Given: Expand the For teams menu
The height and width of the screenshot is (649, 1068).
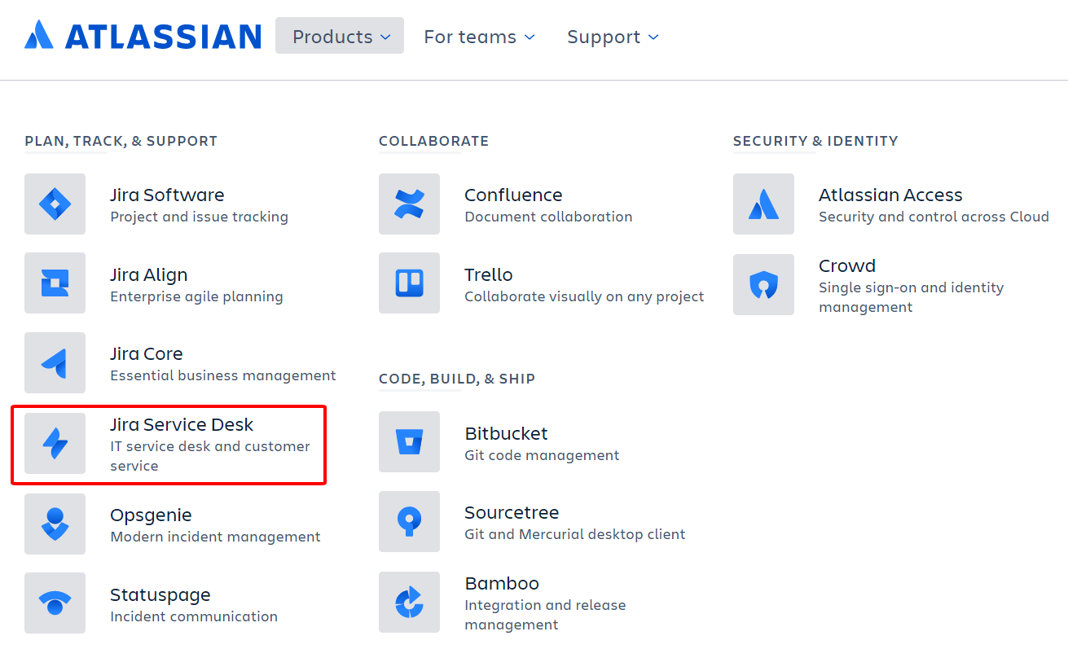Looking at the screenshot, I should pos(479,37).
